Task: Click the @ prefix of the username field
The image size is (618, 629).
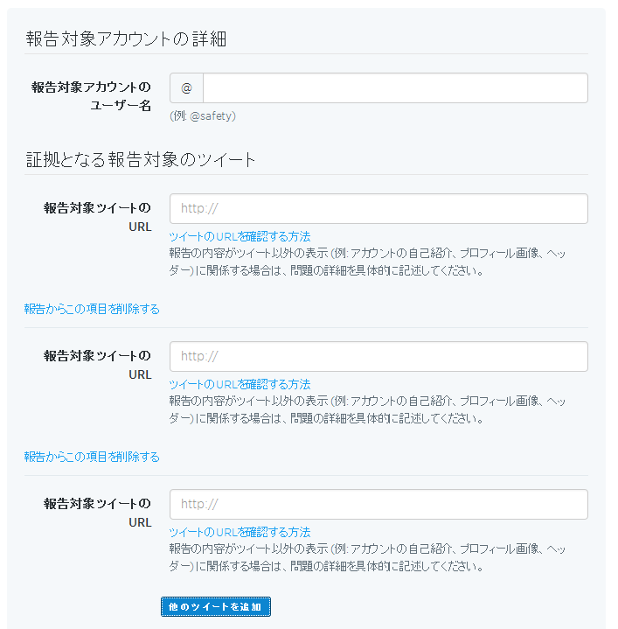Action: [186, 88]
